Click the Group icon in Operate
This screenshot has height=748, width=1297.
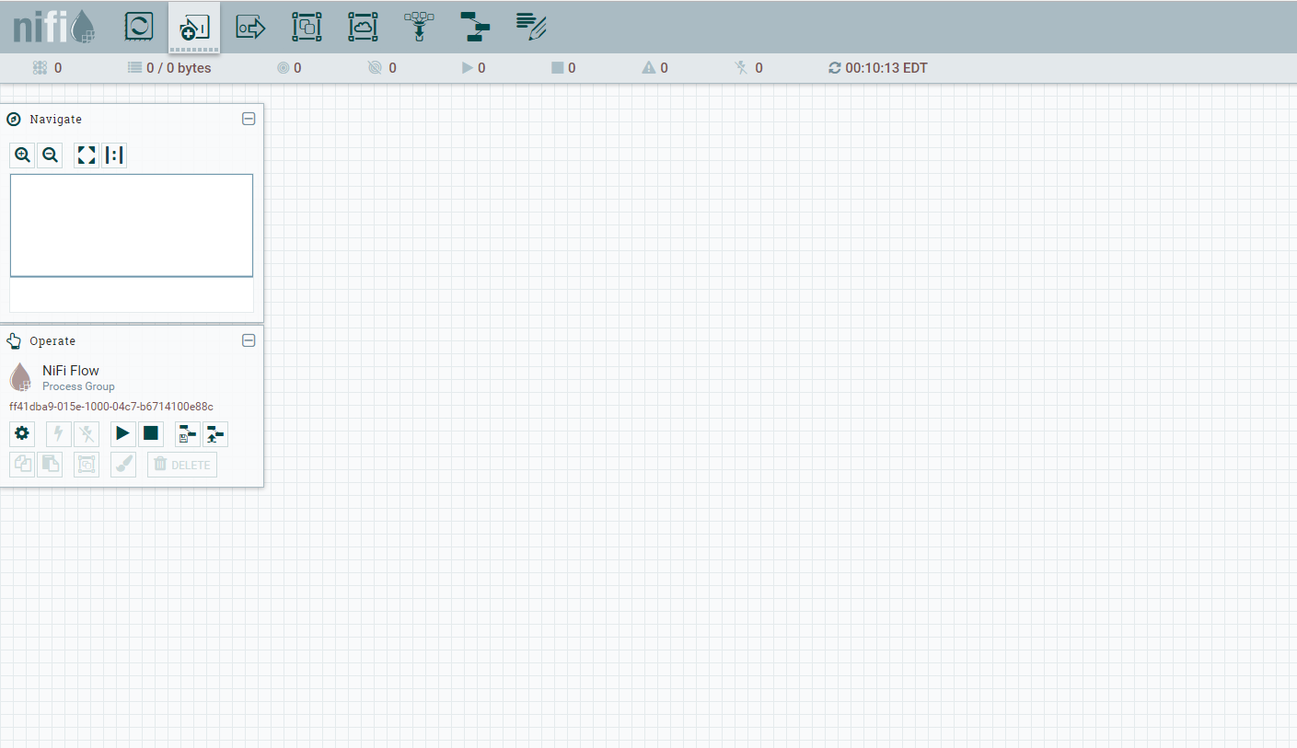[87, 465]
